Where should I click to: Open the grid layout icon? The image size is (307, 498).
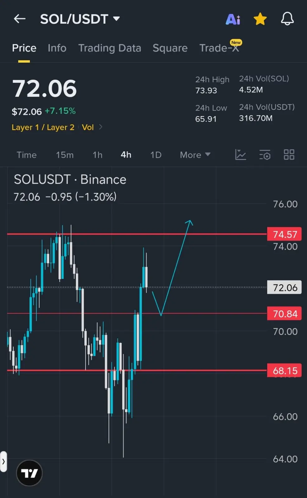pyautogui.click(x=289, y=155)
